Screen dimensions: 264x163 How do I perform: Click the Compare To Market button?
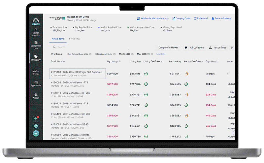(168, 48)
